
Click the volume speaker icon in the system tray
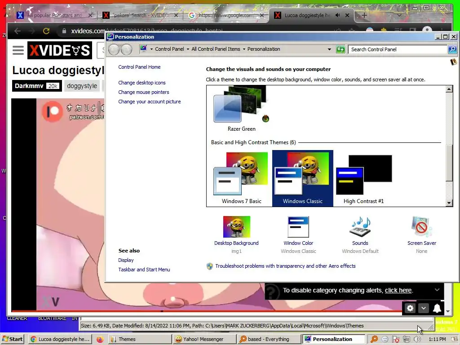[417, 339]
